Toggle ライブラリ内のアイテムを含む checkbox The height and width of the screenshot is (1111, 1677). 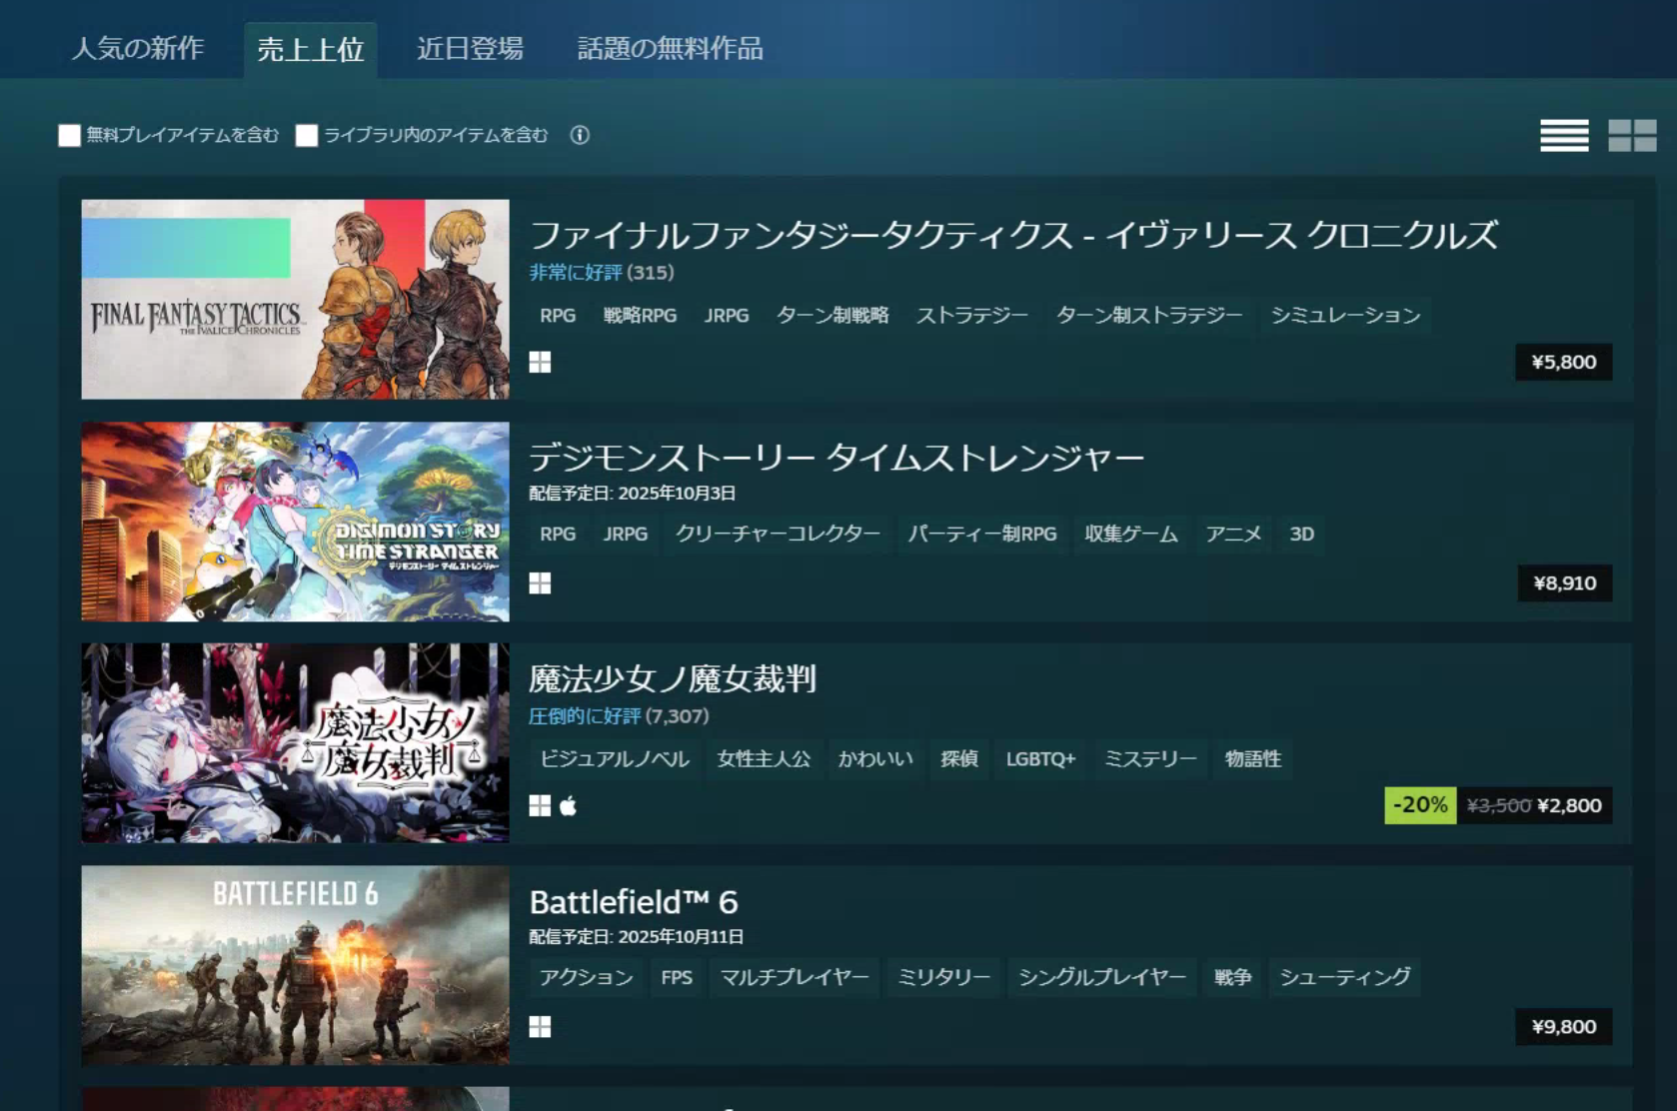click(x=307, y=136)
